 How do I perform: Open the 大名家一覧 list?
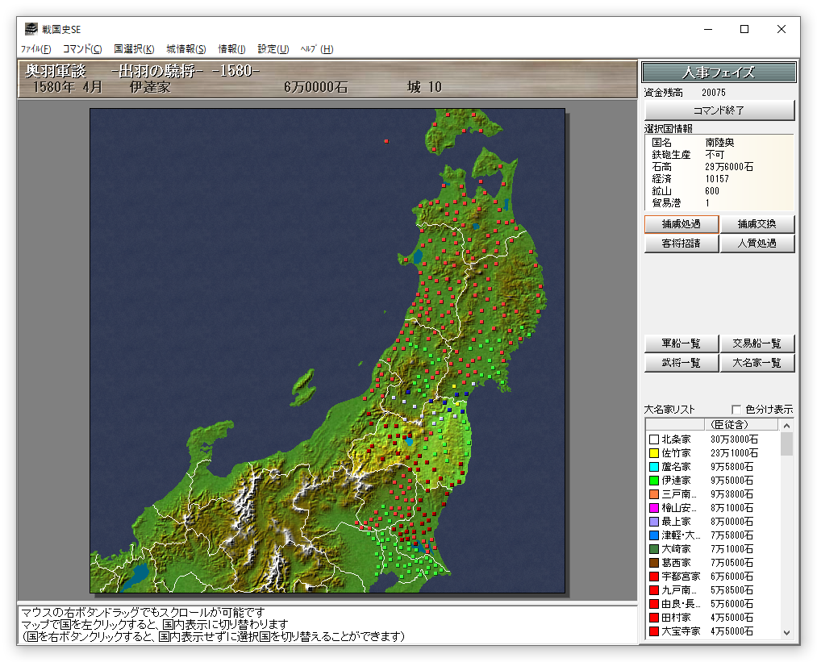point(757,363)
